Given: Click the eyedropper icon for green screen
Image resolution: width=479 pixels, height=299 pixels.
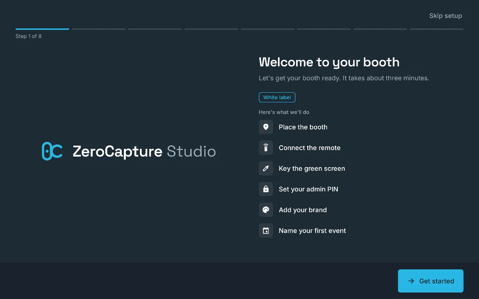Looking at the screenshot, I should [x=266, y=168].
